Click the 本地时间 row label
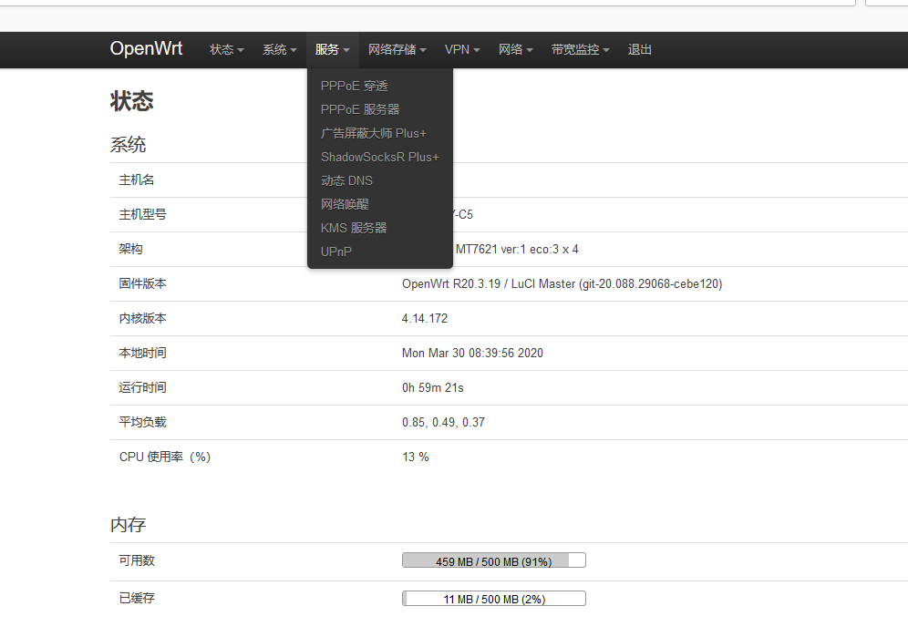This screenshot has width=908, height=637. pyautogui.click(x=142, y=354)
